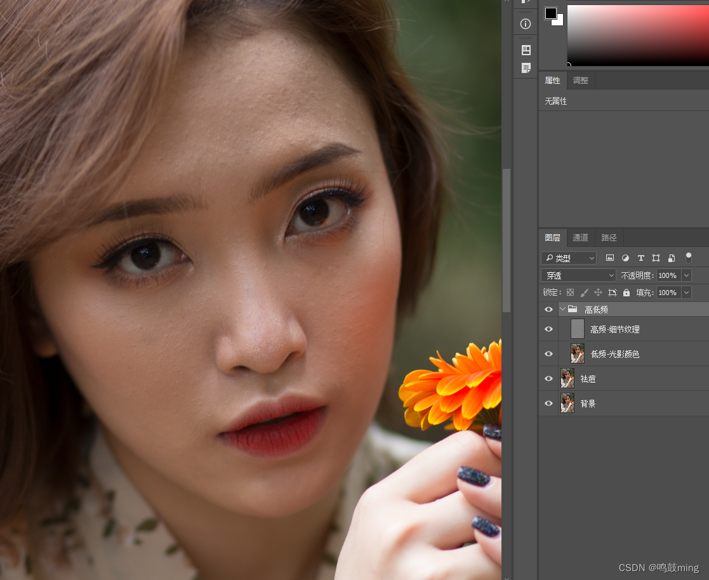The width and height of the screenshot is (709, 580).
Task: Open the 穿透 blend mode dropdown
Action: [578, 275]
